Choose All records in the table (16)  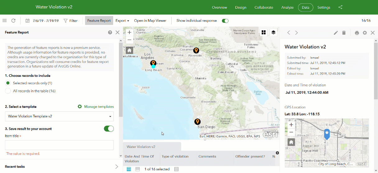point(8,91)
